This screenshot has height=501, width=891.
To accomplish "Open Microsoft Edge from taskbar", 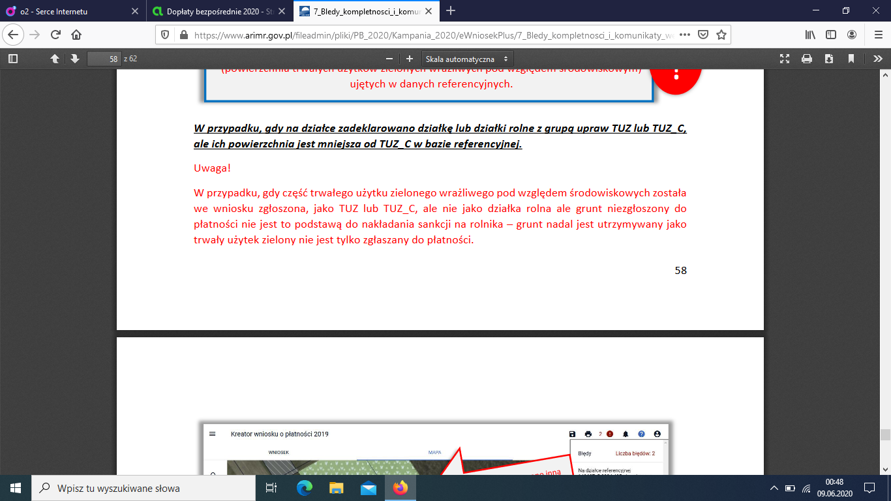I will [x=304, y=488].
